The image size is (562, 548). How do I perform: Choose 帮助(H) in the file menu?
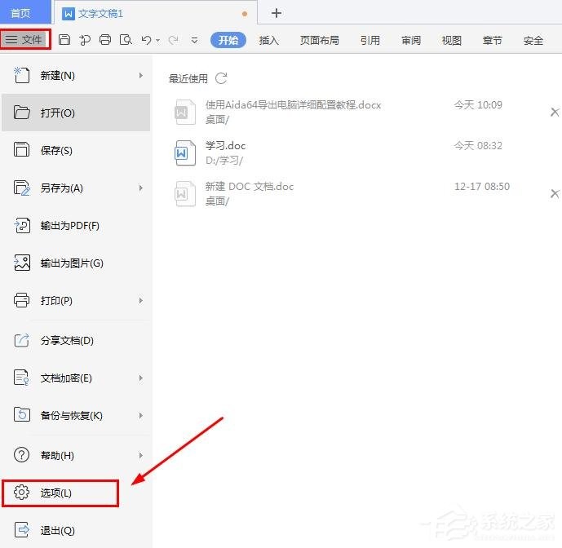(x=76, y=455)
